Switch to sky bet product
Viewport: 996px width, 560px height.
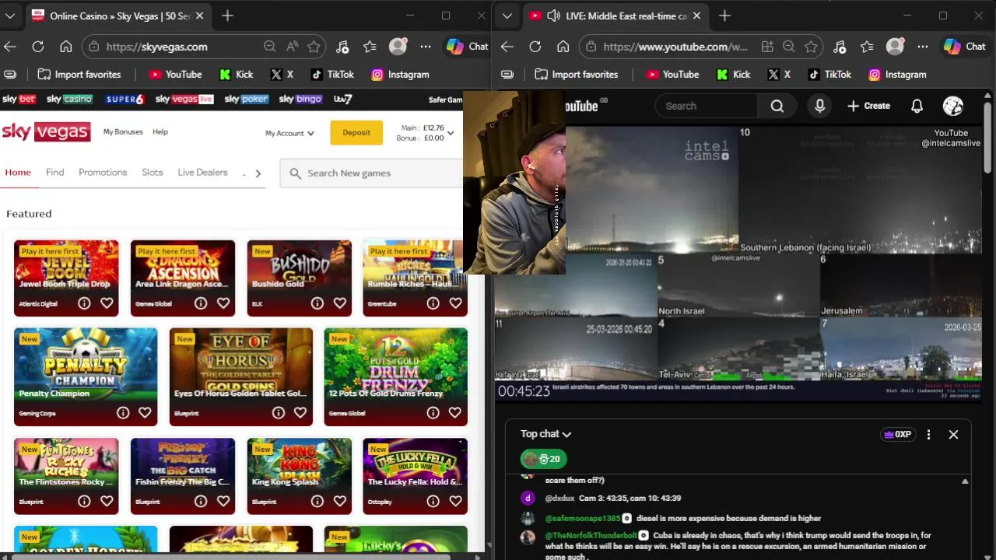point(19,100)
